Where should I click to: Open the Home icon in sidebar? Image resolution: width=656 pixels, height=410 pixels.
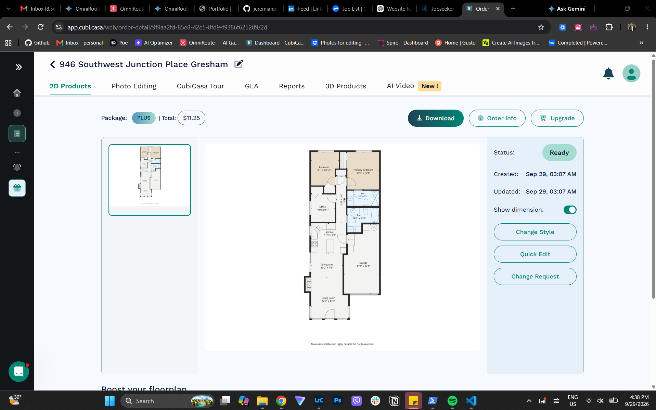tap(17, 93)
